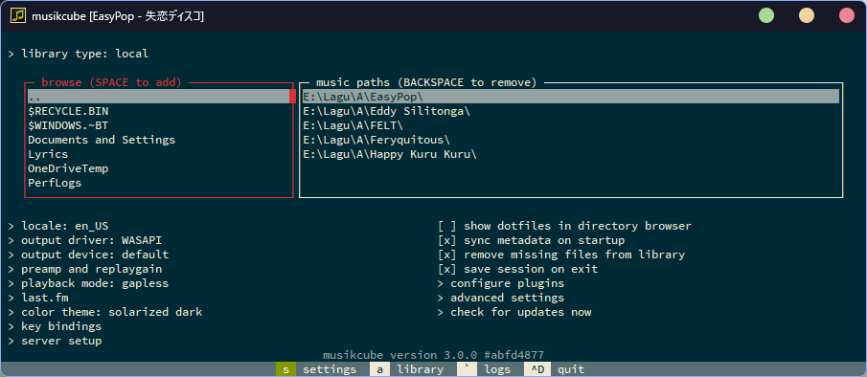Click the green circle window button
The width and height of the screenshot is (867, 377).
pos(766,16)
